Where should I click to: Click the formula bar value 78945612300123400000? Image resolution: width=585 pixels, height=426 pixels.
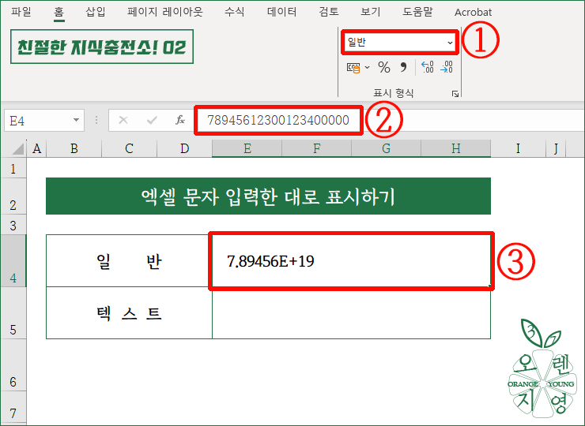coord(278,120)
